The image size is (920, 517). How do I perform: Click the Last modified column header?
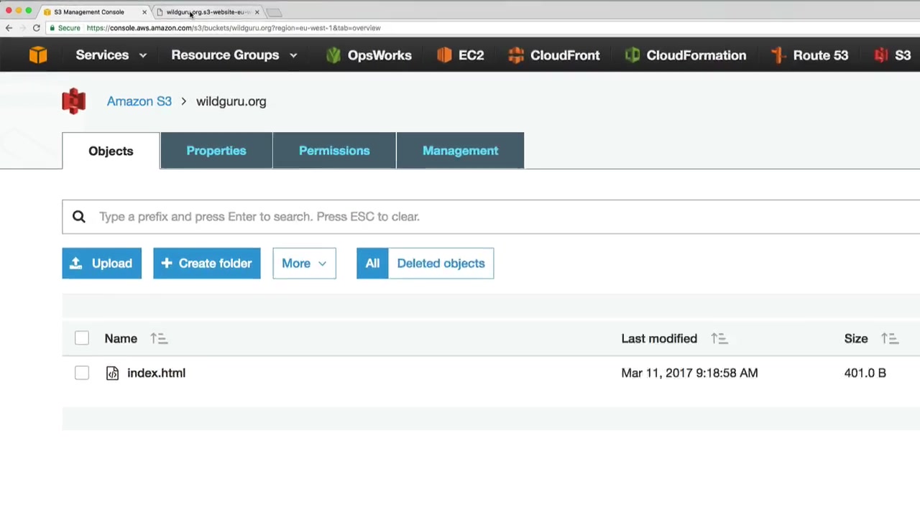tap(659, 339)
